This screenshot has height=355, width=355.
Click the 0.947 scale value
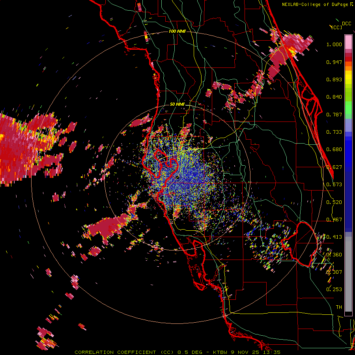point(334,62)
